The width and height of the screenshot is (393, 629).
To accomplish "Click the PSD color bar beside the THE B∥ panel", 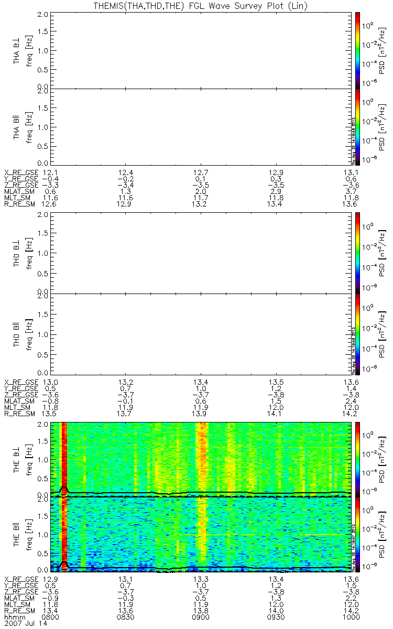I will [357, 534].
